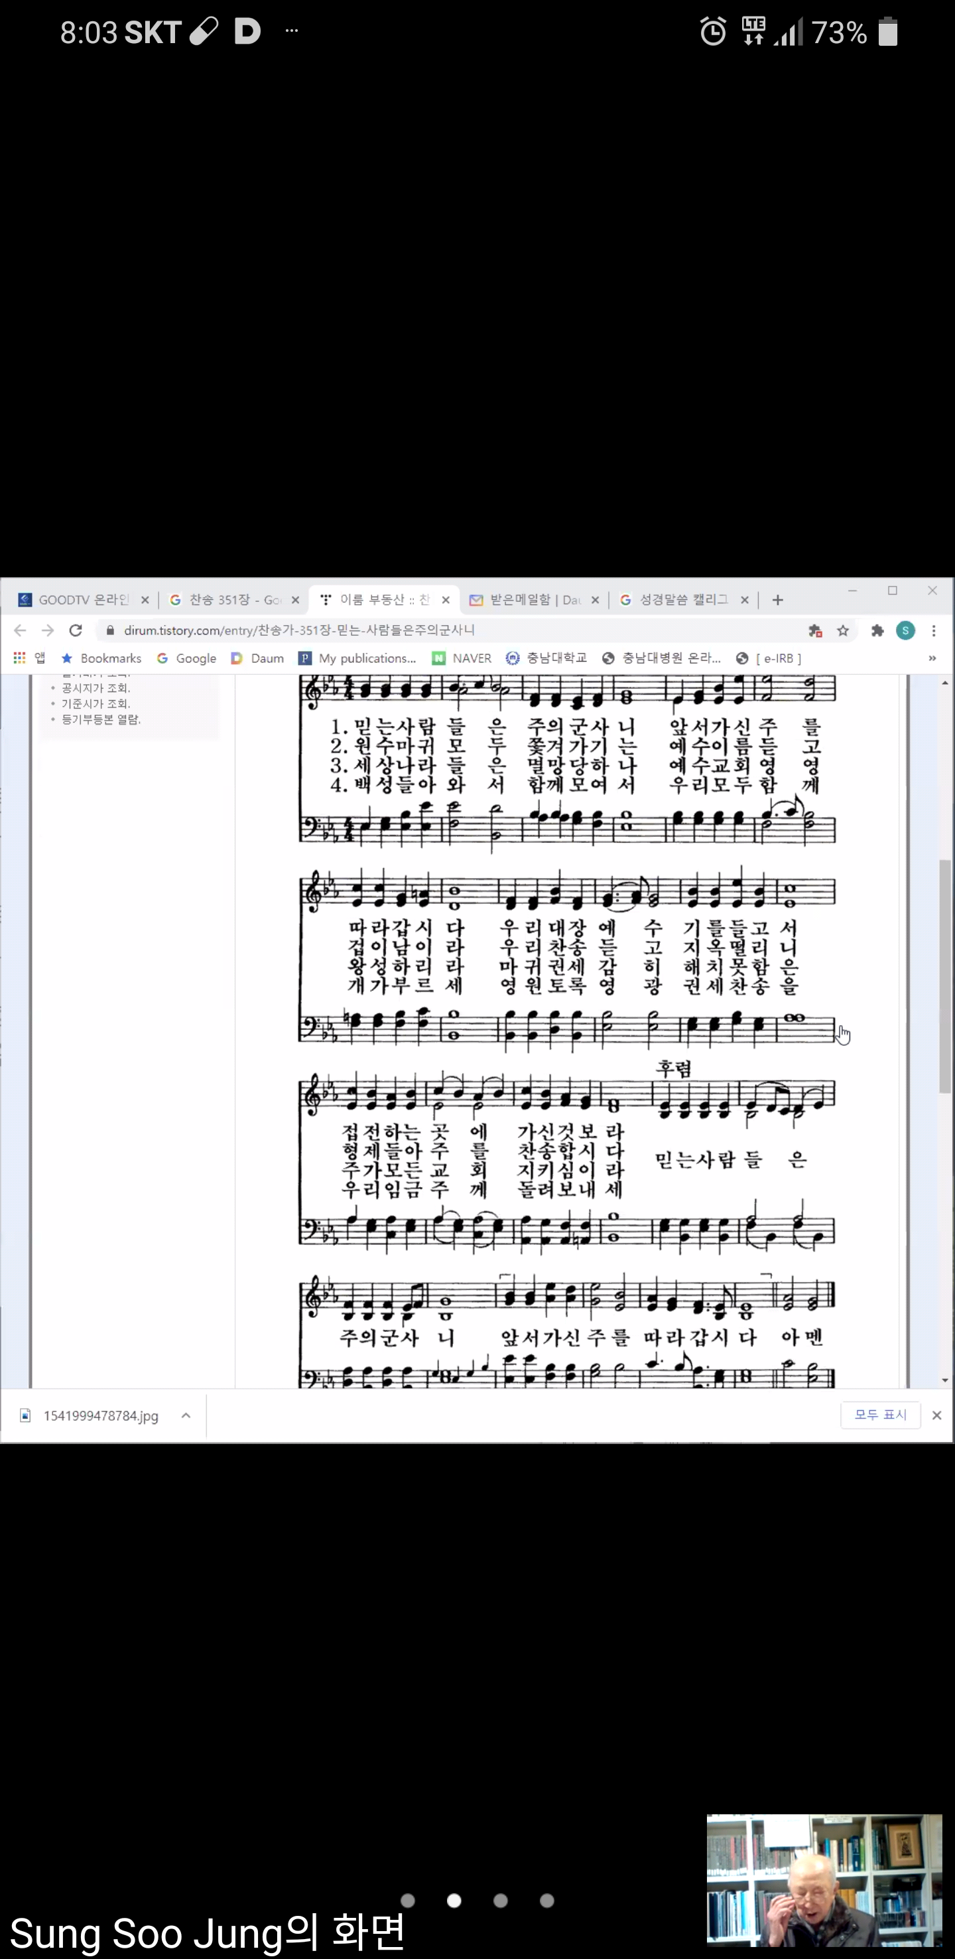Open the Google bookmark
The image size is (955, 1959).
coord(187,658)
